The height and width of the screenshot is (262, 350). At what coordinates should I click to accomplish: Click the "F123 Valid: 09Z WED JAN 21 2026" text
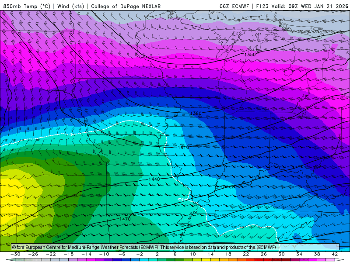point(302,6)
